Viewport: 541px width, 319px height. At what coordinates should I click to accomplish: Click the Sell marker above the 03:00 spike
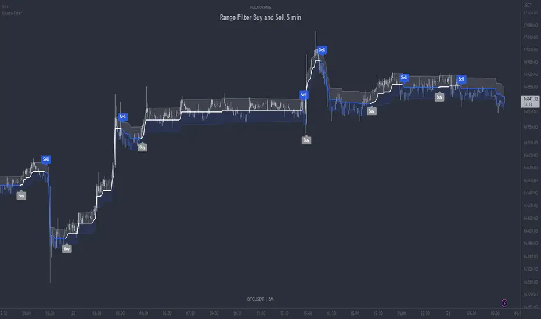tap(123, 117)
